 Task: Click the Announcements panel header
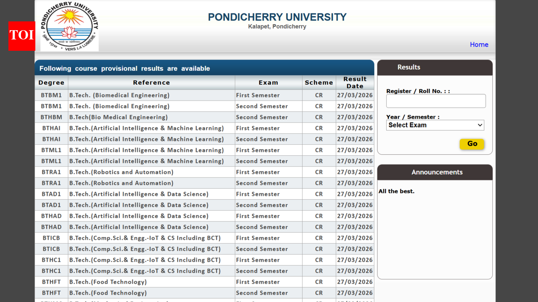[x=437, y=172]
